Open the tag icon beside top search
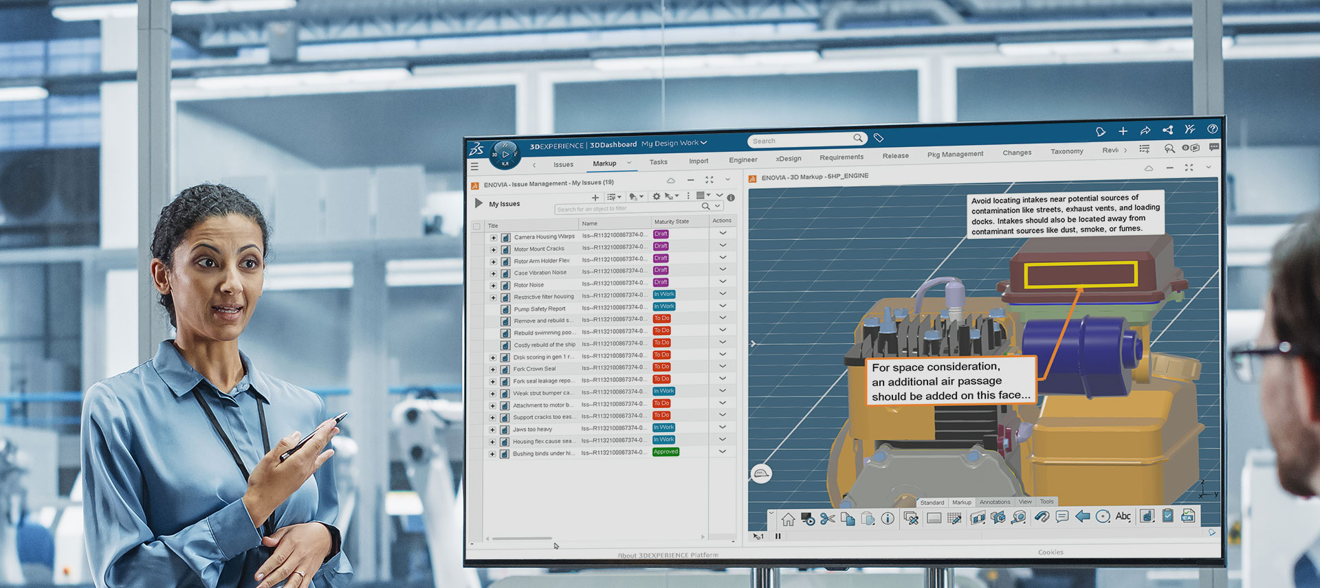The image size is (1320, 588). [x=878, y=138]
